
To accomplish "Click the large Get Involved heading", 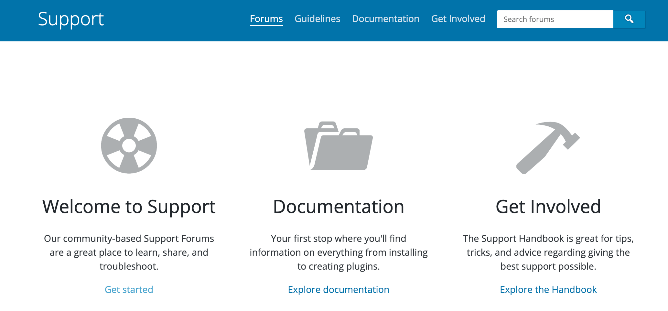I will [548, 207].
